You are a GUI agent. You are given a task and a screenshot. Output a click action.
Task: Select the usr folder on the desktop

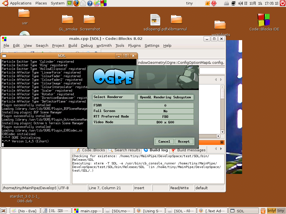pos(25,17)
